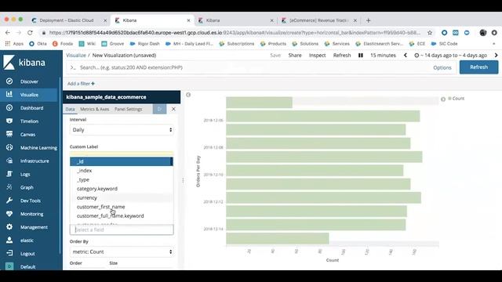Switch to the Metrics & Axes tab

(94, 109)
